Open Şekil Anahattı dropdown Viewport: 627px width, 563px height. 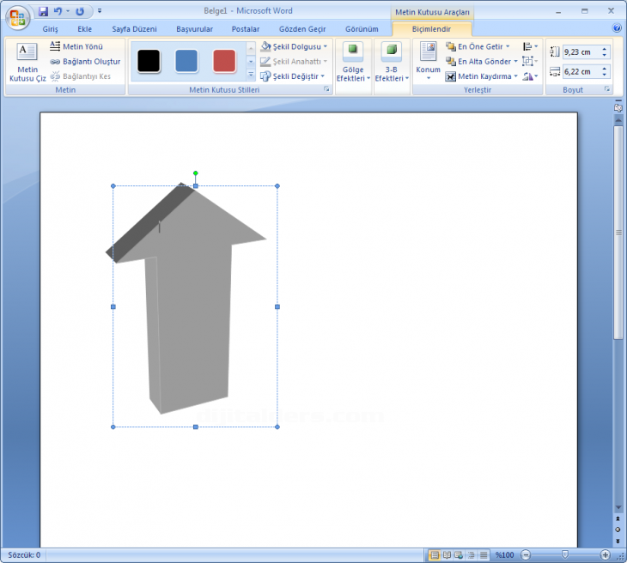pyautogui.click(x=294, y=62)
